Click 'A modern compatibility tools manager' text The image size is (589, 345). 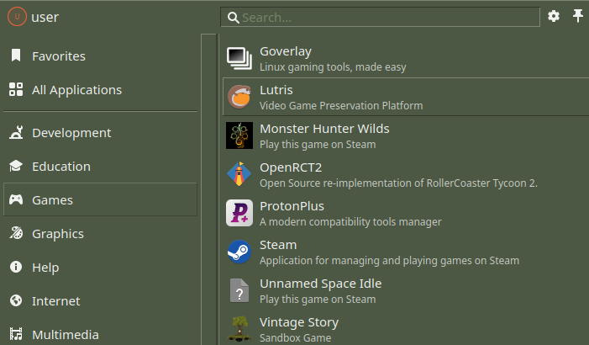click(x=350, y=222)
